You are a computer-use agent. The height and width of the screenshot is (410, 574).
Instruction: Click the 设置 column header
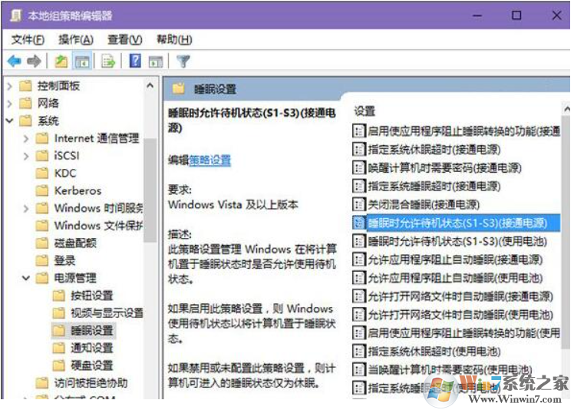[365, 111]
